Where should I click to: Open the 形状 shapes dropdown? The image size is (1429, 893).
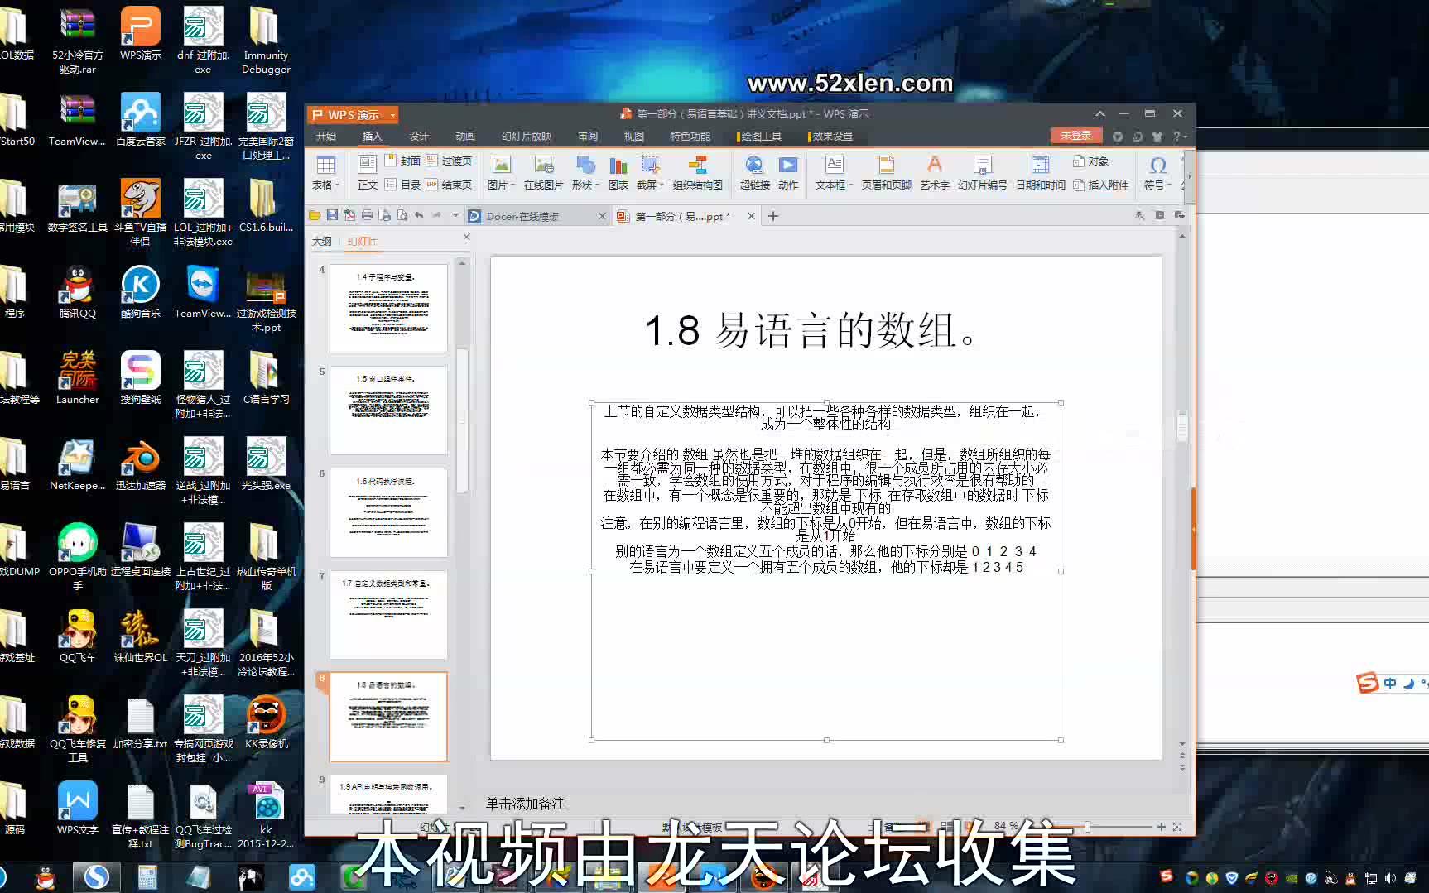tap(585, 171)
